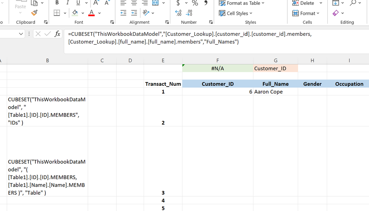Click the Decrease Indent icon
The image size is (369, 211).
click(123, 13)
